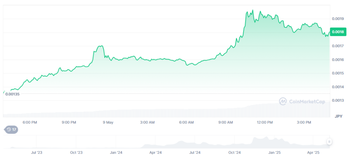Screen dimensions: 353x160
Task: Click the 6:00 PM time axis label
Action: pos(30,122)
